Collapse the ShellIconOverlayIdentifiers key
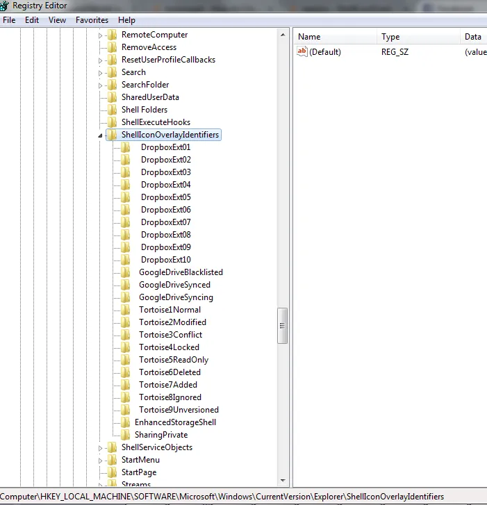The height and width of the screenshot is (505, 487). 100,135
